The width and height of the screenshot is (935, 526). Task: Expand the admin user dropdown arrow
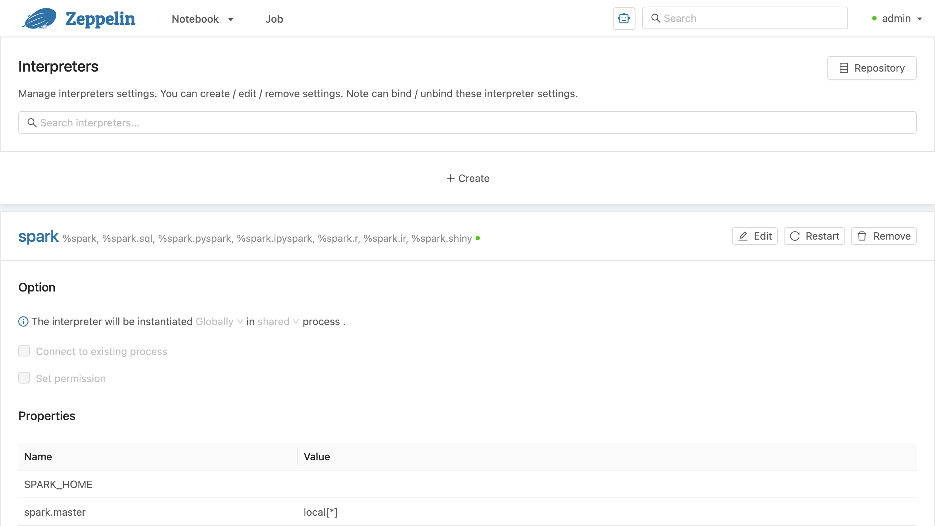pos(920,19)
